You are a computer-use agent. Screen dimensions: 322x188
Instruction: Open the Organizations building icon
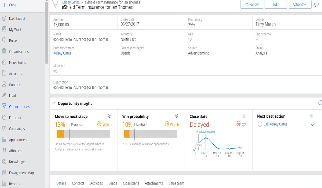click(4, 51)
